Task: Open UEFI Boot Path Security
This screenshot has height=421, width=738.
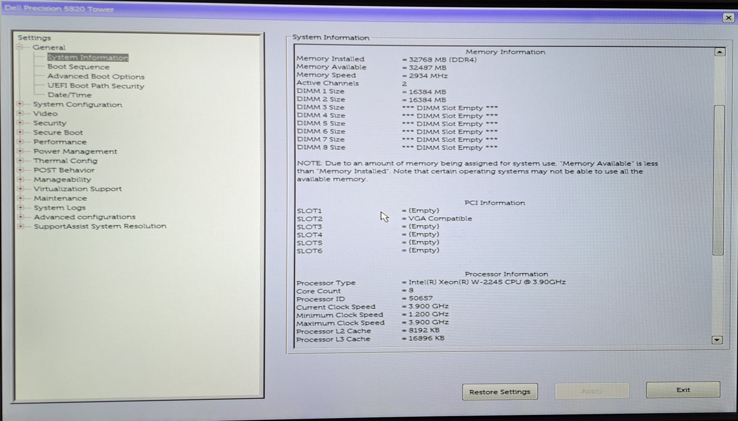Action: (96, 86)
